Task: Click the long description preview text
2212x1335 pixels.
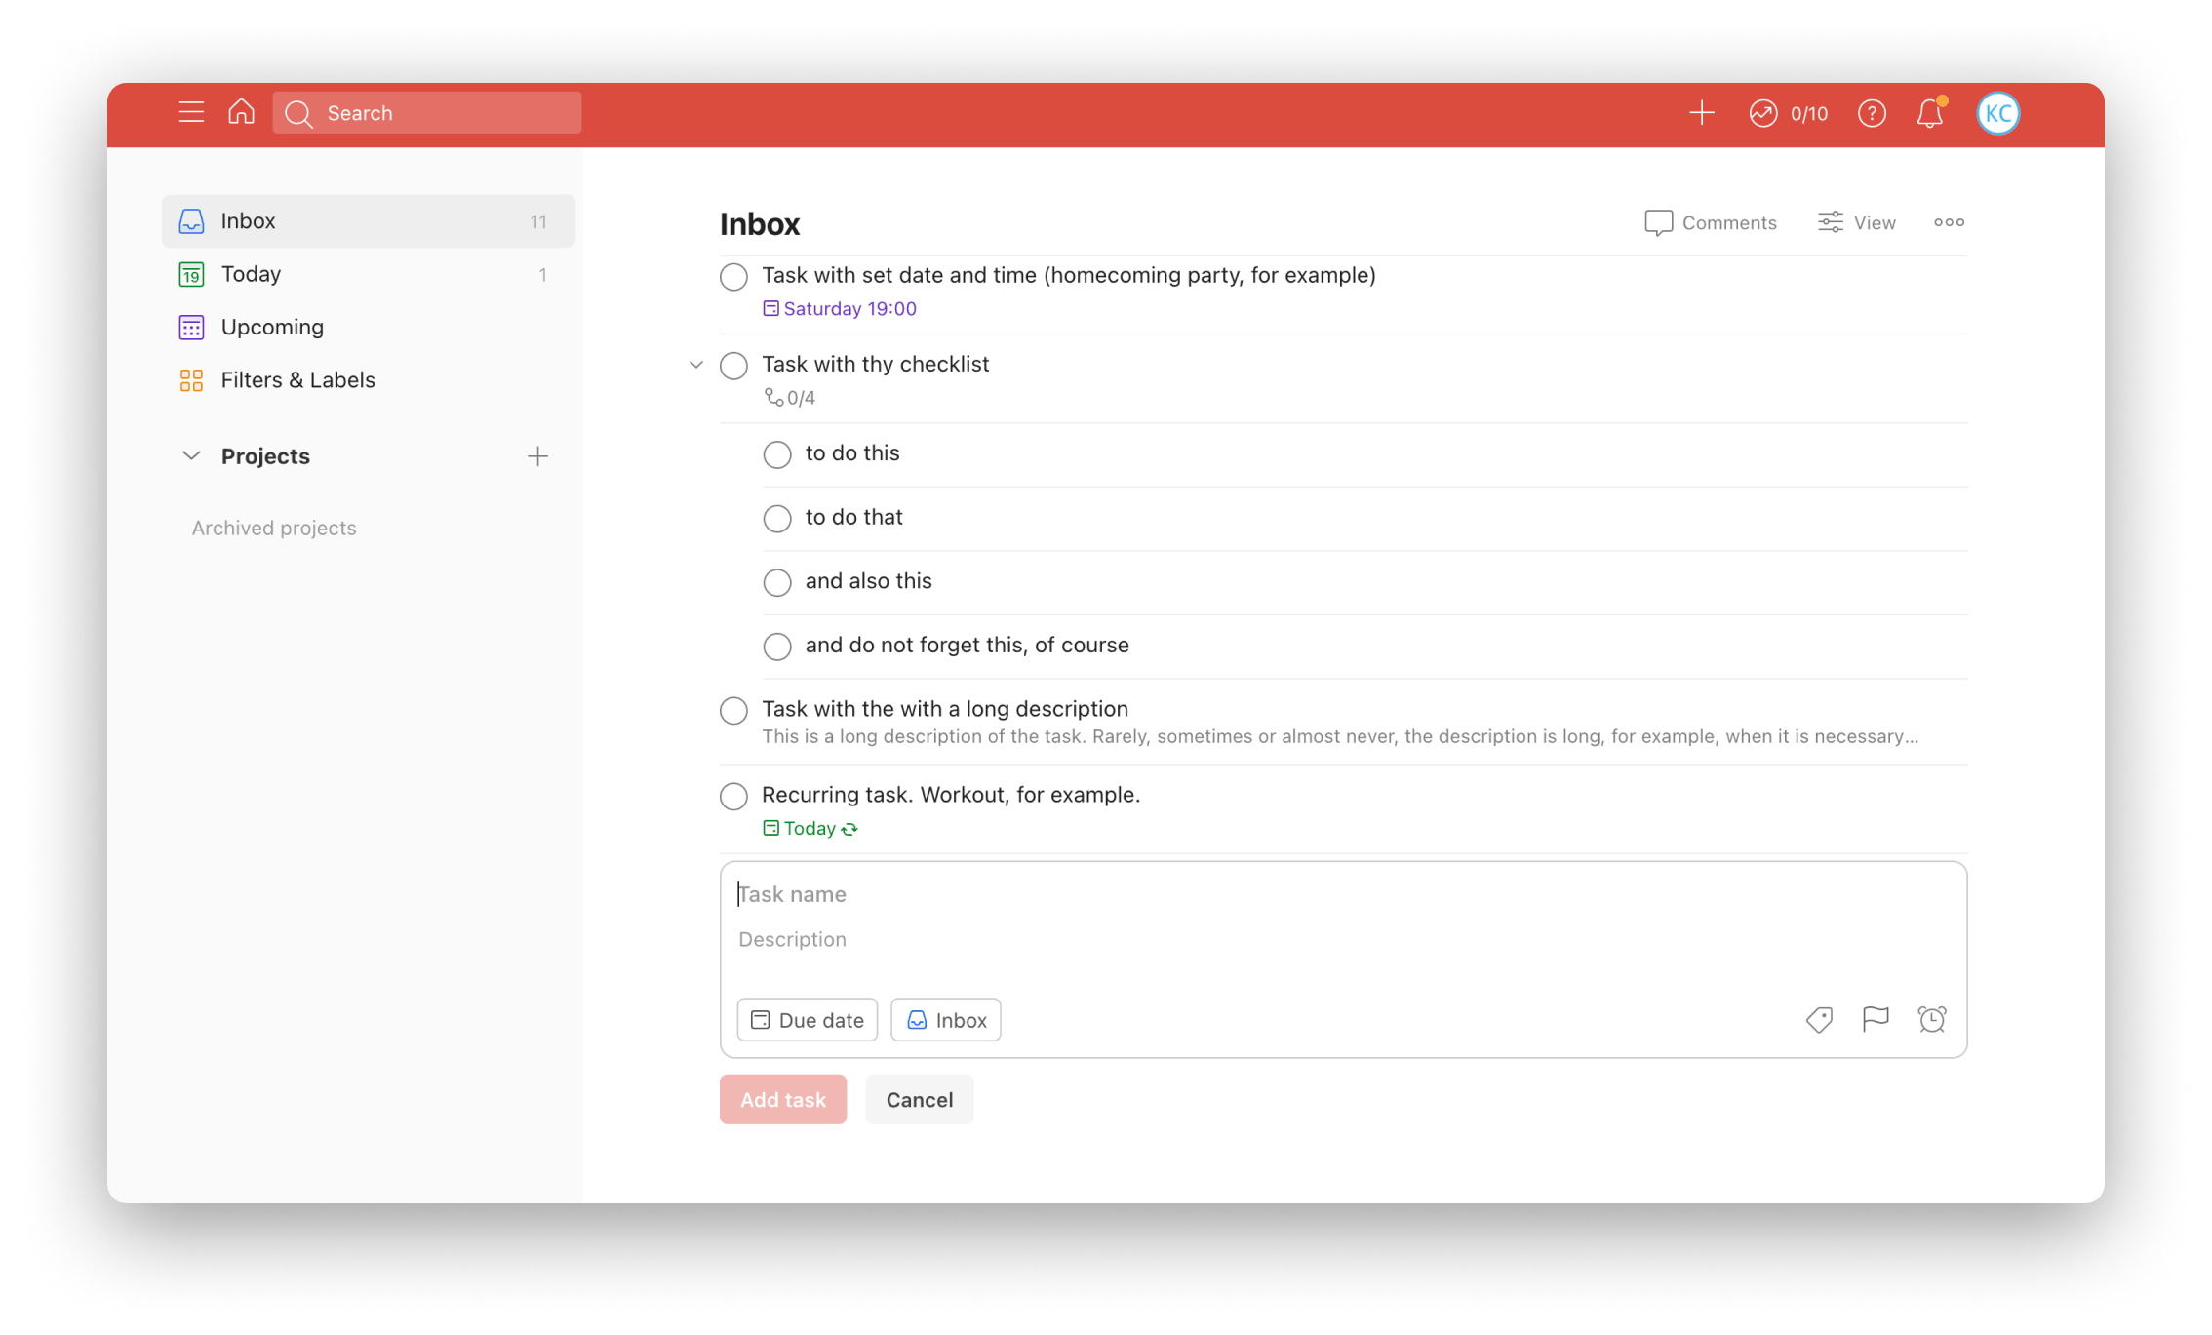Action: (1340, 736)
